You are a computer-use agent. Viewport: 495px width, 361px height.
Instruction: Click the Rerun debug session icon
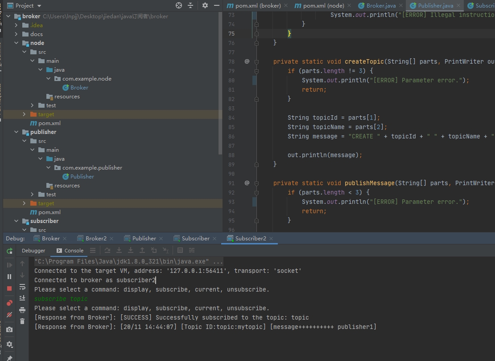(x=9, y=251)
